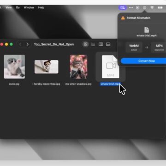Click the warning triangle icon beside Format Mismatch
Screen dimensions: 166x166
[x=123, y=18]
